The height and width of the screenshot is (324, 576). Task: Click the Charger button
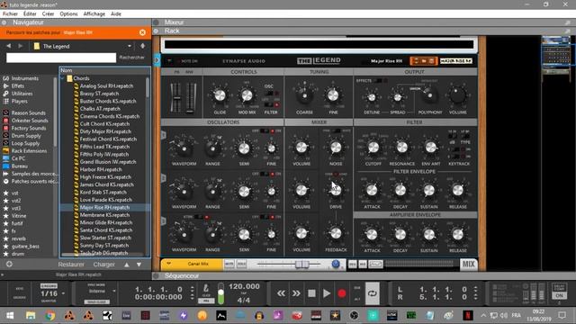point(104,265)
